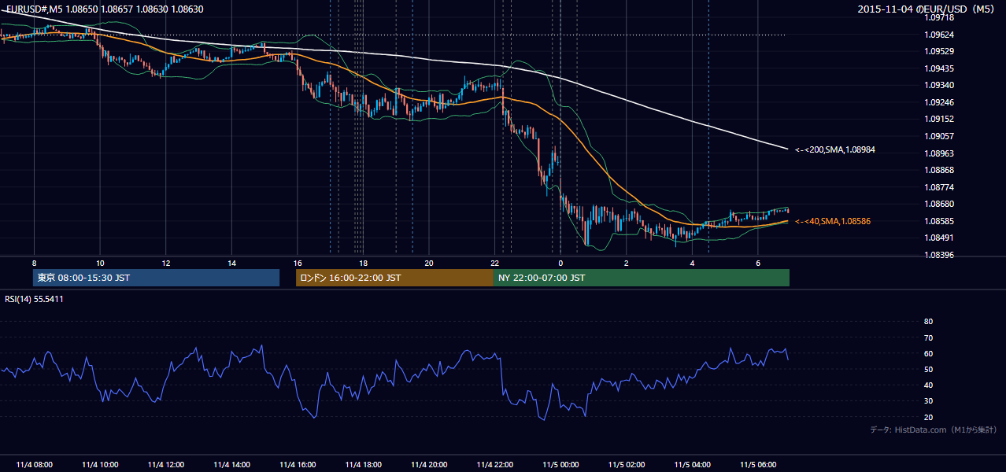
Task: Click price level 1.08963 on the axis
Action: [938, 153]
